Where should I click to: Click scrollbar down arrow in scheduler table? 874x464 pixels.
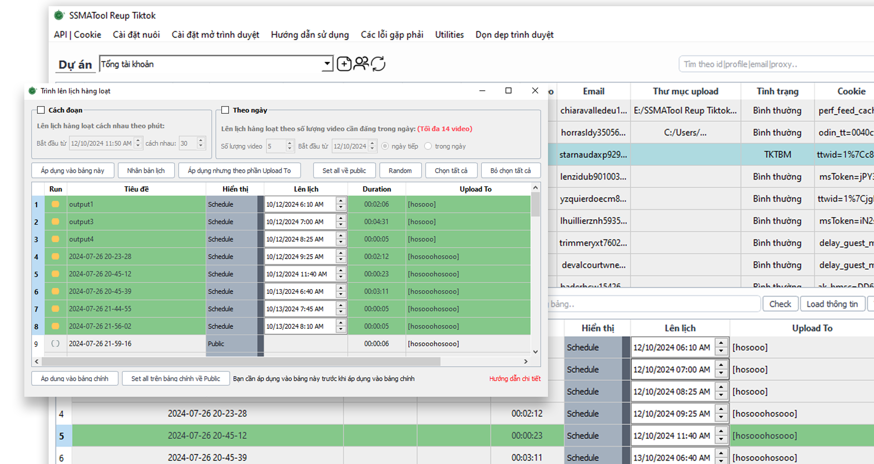click(536, 352)
